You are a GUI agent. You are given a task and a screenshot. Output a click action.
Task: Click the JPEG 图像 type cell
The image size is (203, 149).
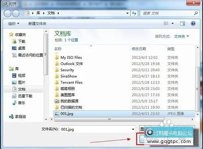(x=176, y=114)
